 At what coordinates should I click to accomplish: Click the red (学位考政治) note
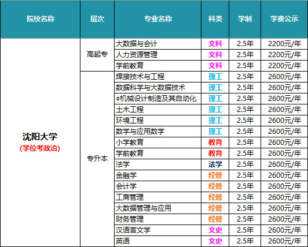tap(40, 148)
